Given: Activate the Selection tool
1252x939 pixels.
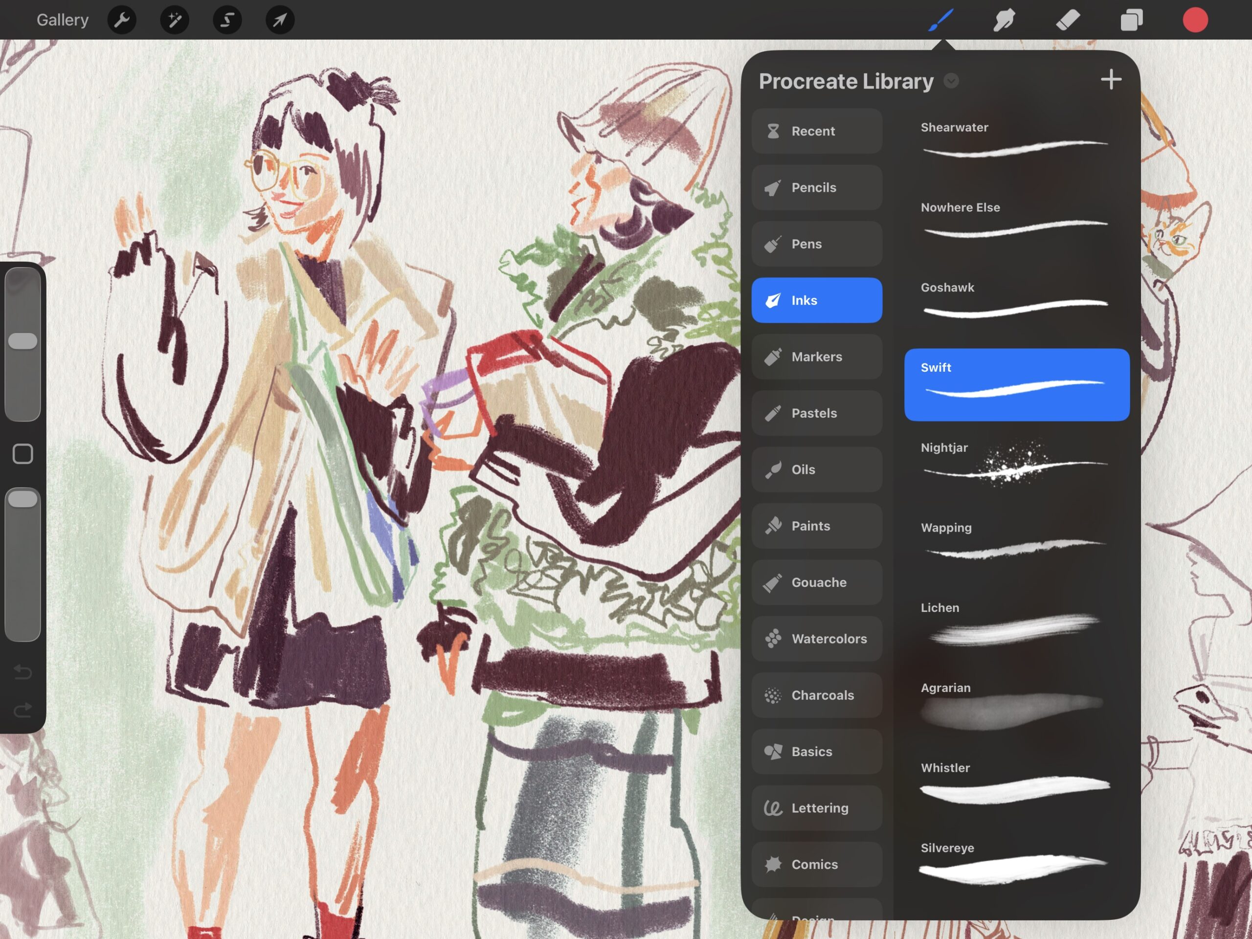Looking at the screenshot, I should point(227,21).
